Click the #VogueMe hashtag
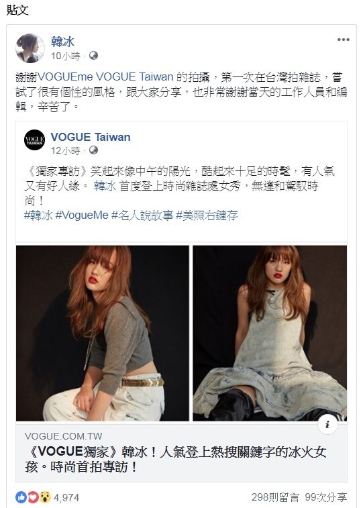Viewport: 363px width, 508px height. pos(82,215)
